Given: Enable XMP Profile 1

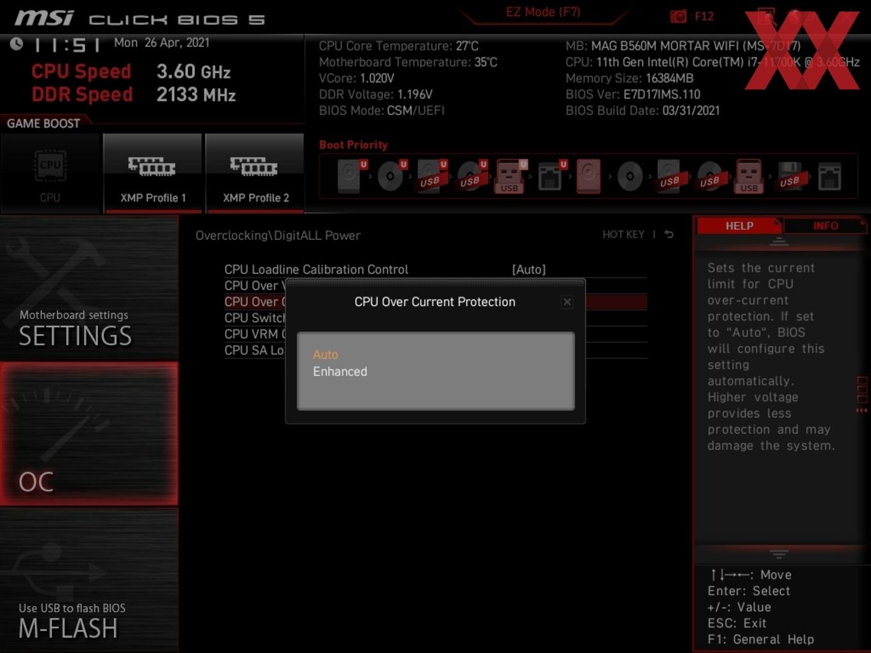Looking at the screenshot, I should (152, 173).
